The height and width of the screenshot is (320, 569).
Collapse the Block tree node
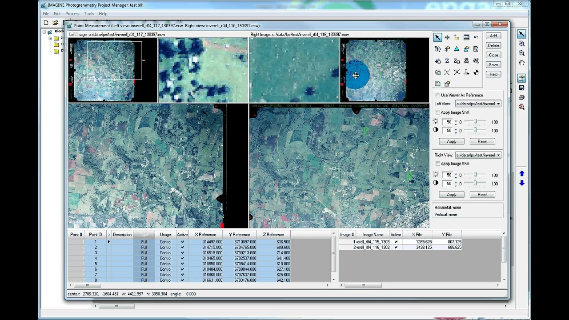tap(44, 32)
